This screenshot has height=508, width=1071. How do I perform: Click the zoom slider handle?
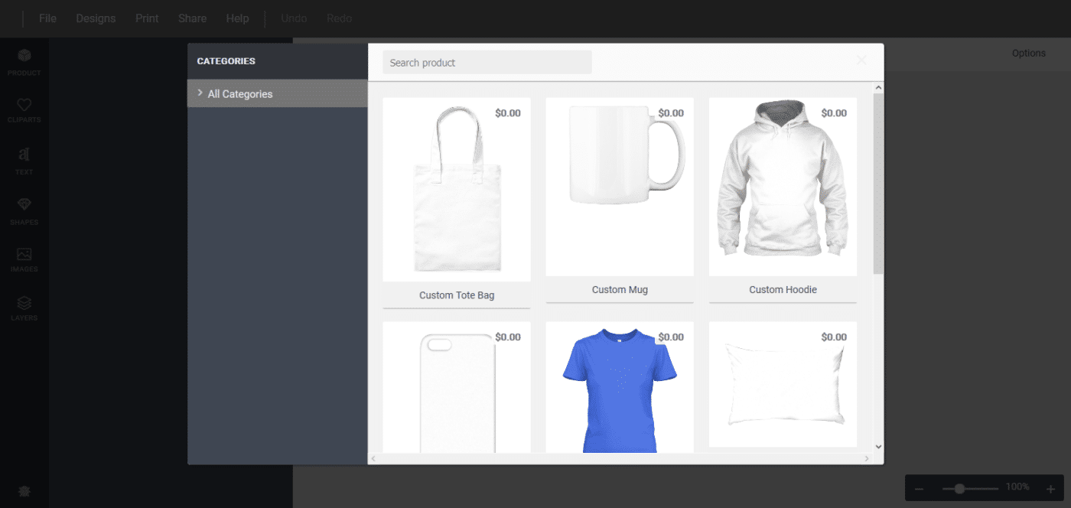[959, 488]
